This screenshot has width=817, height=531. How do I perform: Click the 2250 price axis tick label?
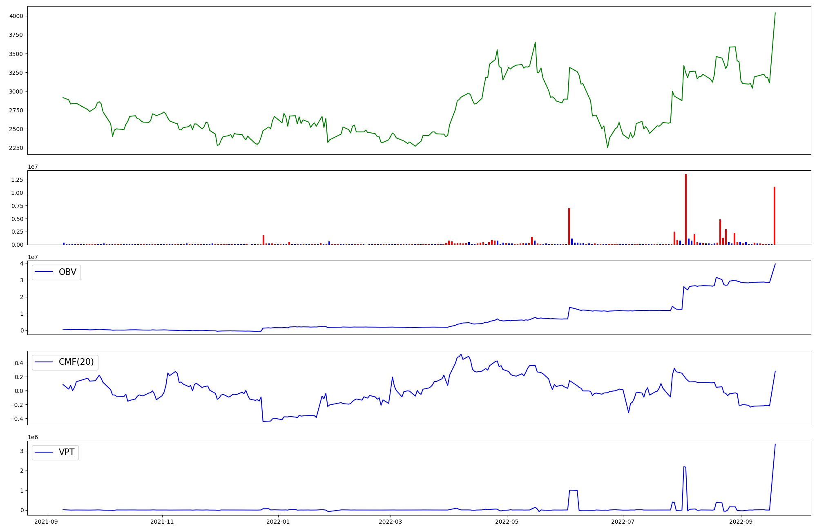(16, 148)
